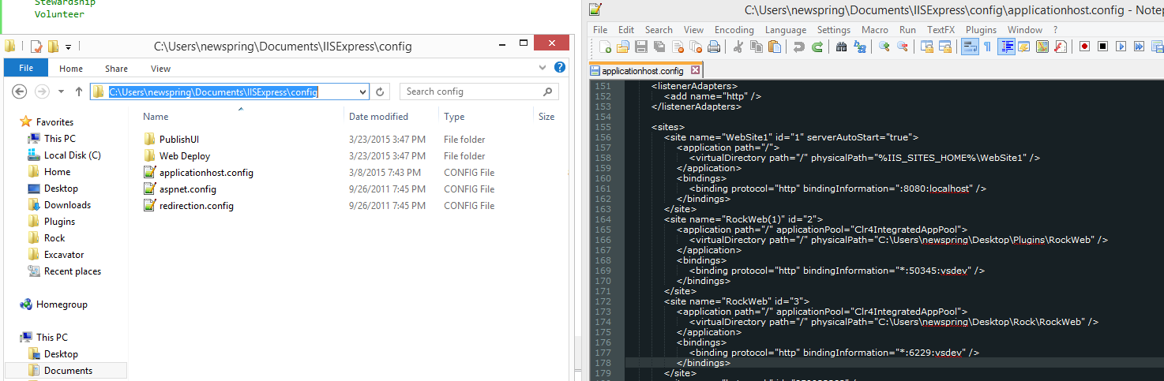1164x381 pixels.
Task: Click the green Redo arrow icon
Action: [817, 47]
